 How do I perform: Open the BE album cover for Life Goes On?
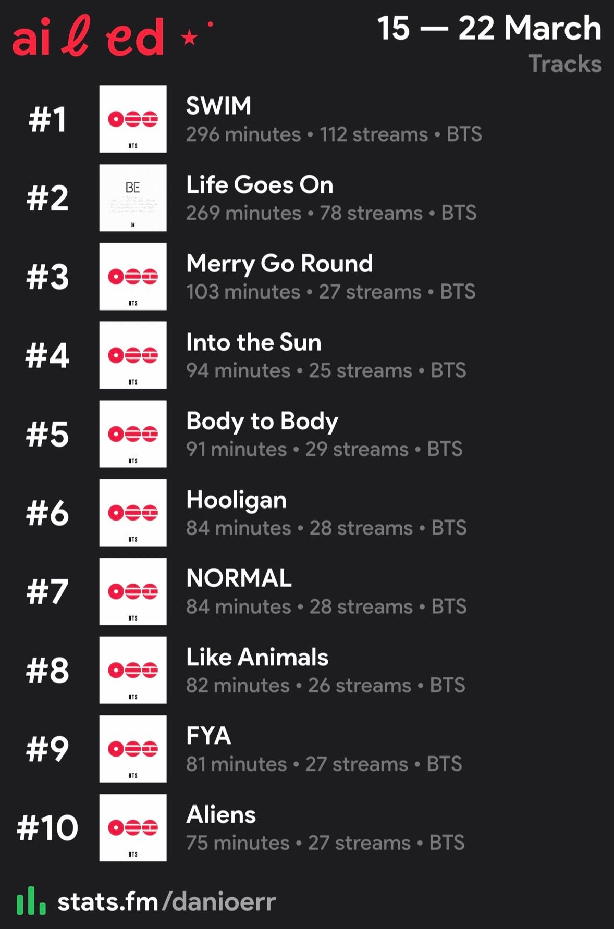133,198
